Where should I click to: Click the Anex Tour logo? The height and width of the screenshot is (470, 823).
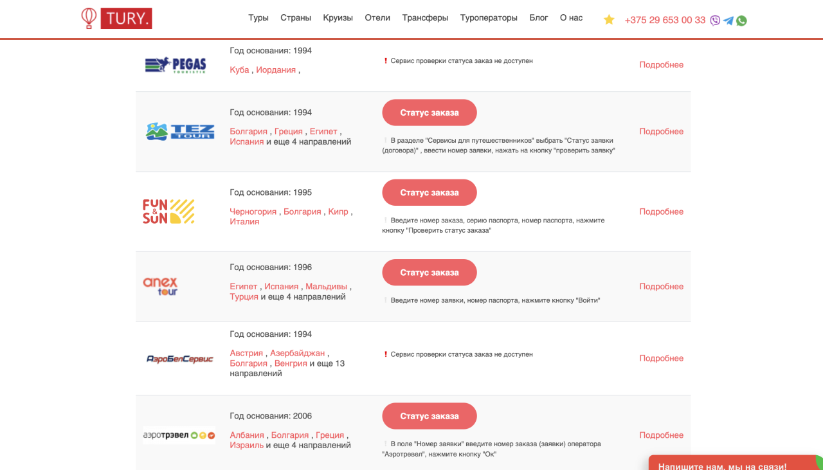[x=160, y=286]
